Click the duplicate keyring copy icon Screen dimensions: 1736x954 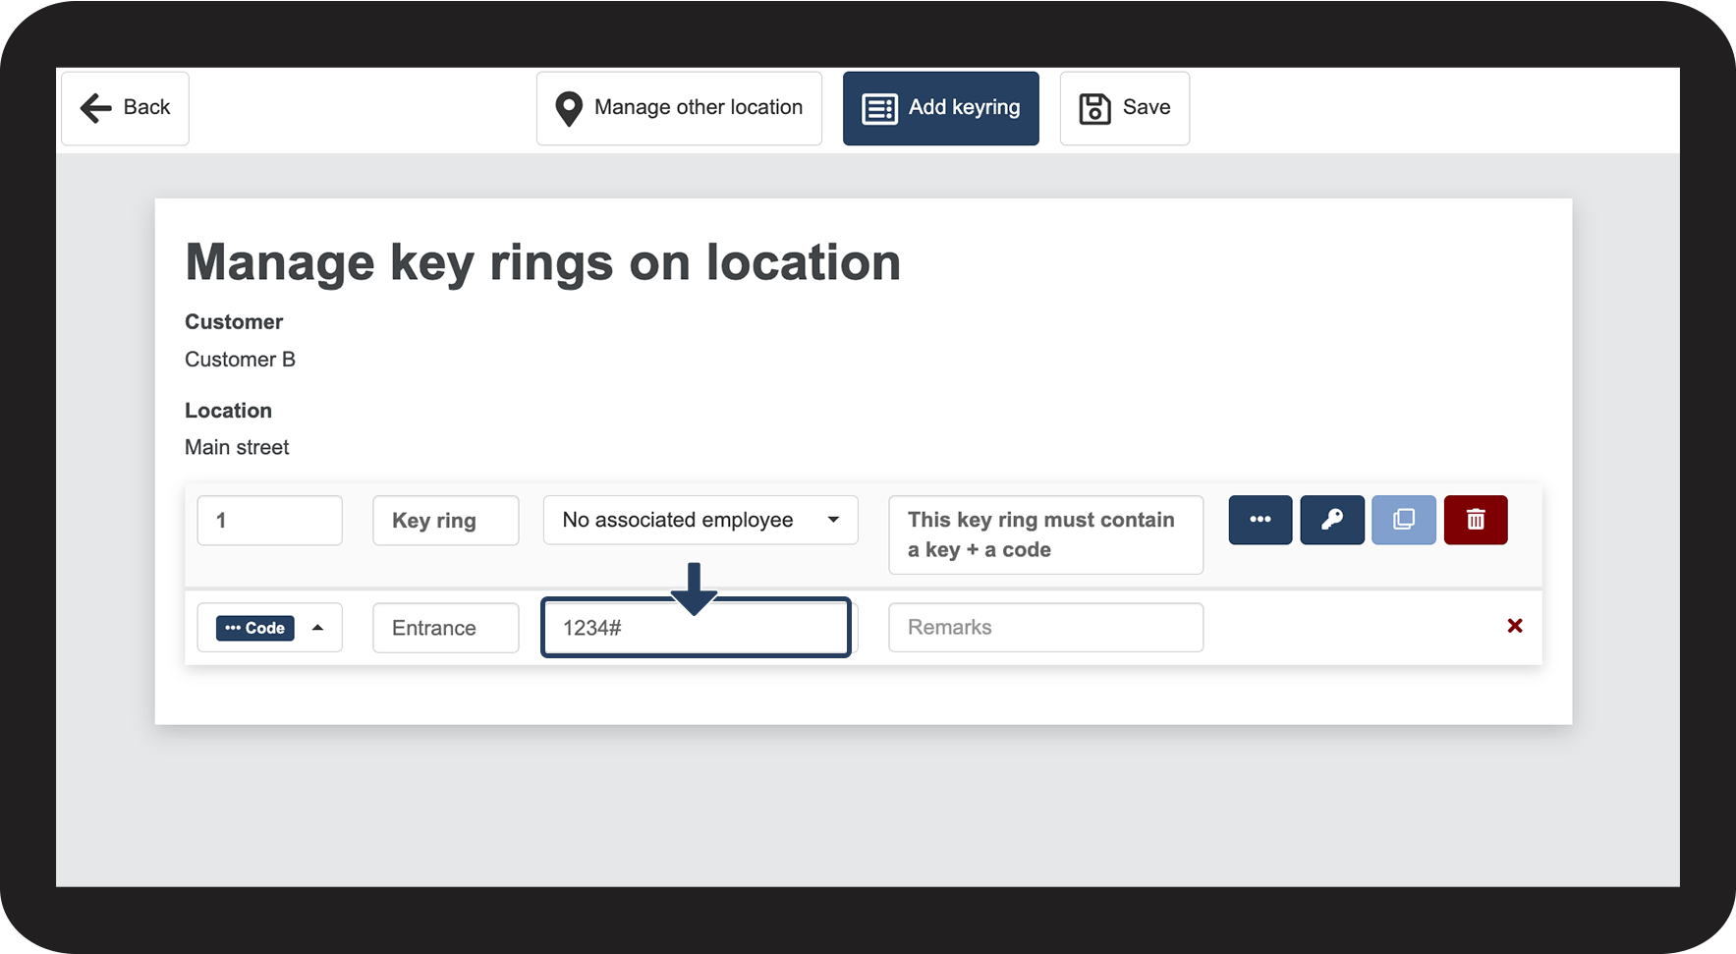1403,520
